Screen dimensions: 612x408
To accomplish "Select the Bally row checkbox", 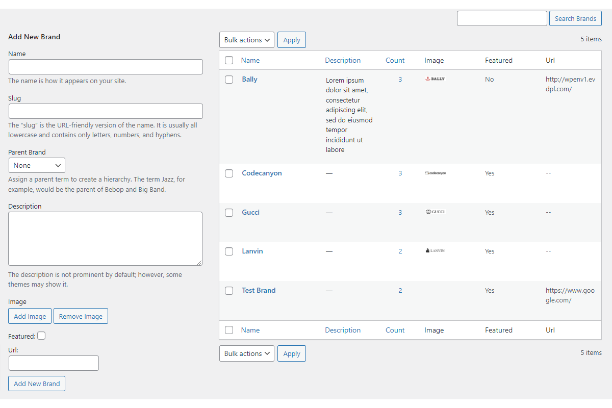I will 229,80.
